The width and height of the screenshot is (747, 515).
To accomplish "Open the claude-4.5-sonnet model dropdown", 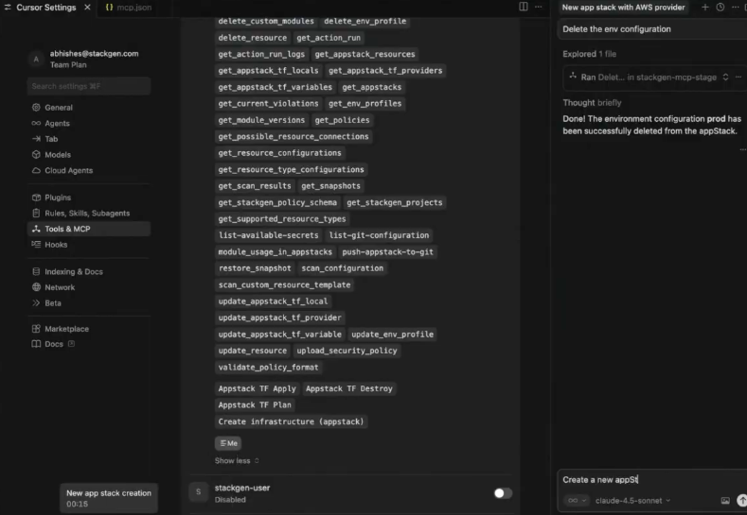I will (x=632, y=500).
